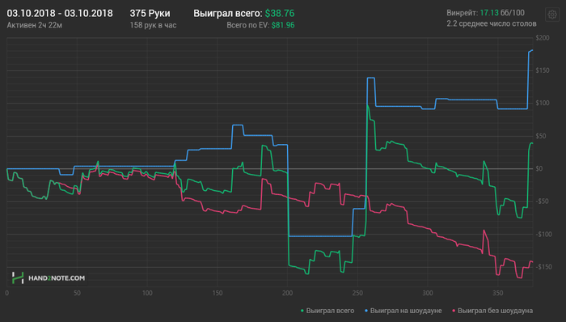The image size is (566, 322).
Task: Click the $200 y-axis label
Action: tap(543, 38)
